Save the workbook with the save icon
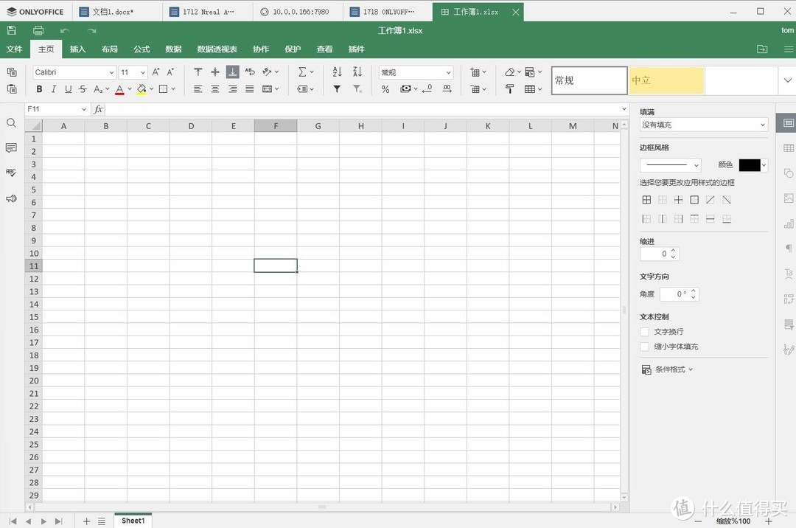Screen dimensions: 796x528 tap(12, 30)
